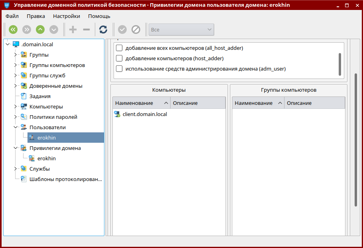Image resolution: width=363 pixels, height=248 pixels.
Task: Enable adm_user privilege checkbox
Action: point(119,69)
